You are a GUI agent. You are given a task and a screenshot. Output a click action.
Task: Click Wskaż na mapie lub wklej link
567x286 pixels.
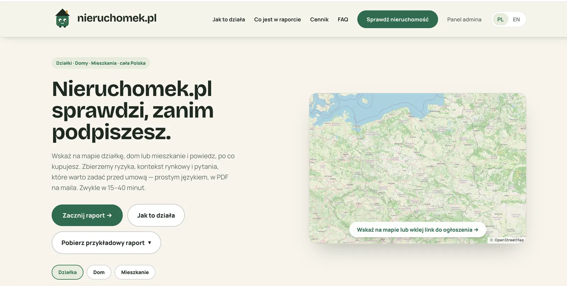tap(418, 230)
